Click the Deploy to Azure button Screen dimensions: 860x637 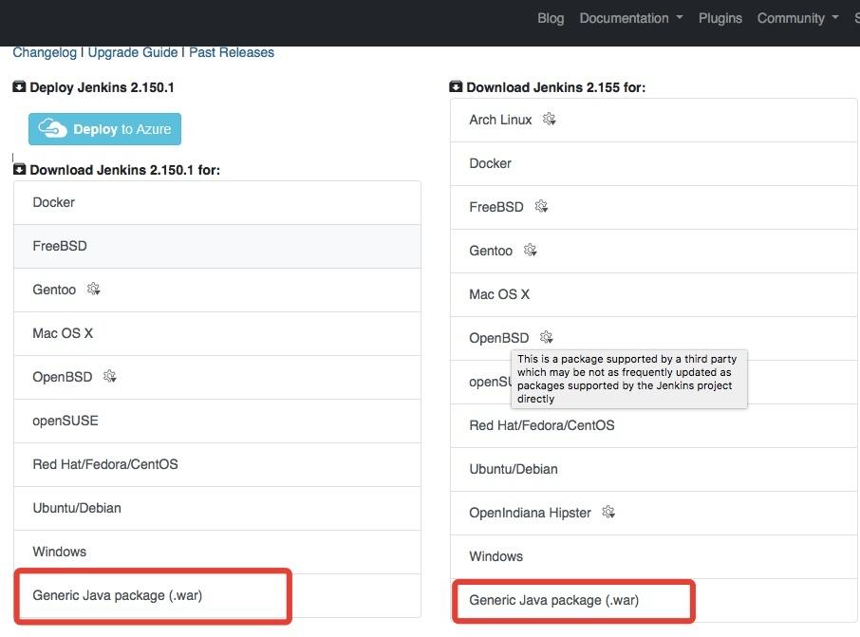coord(104,129)
